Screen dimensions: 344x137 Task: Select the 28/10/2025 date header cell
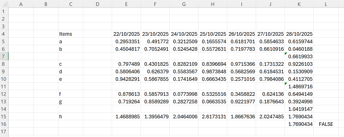299,34
